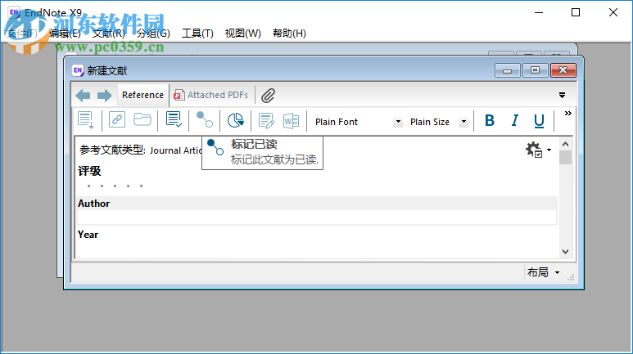Open the 文献(R) menu
This screenshot has width=633, height=354.
click(109, 34)
